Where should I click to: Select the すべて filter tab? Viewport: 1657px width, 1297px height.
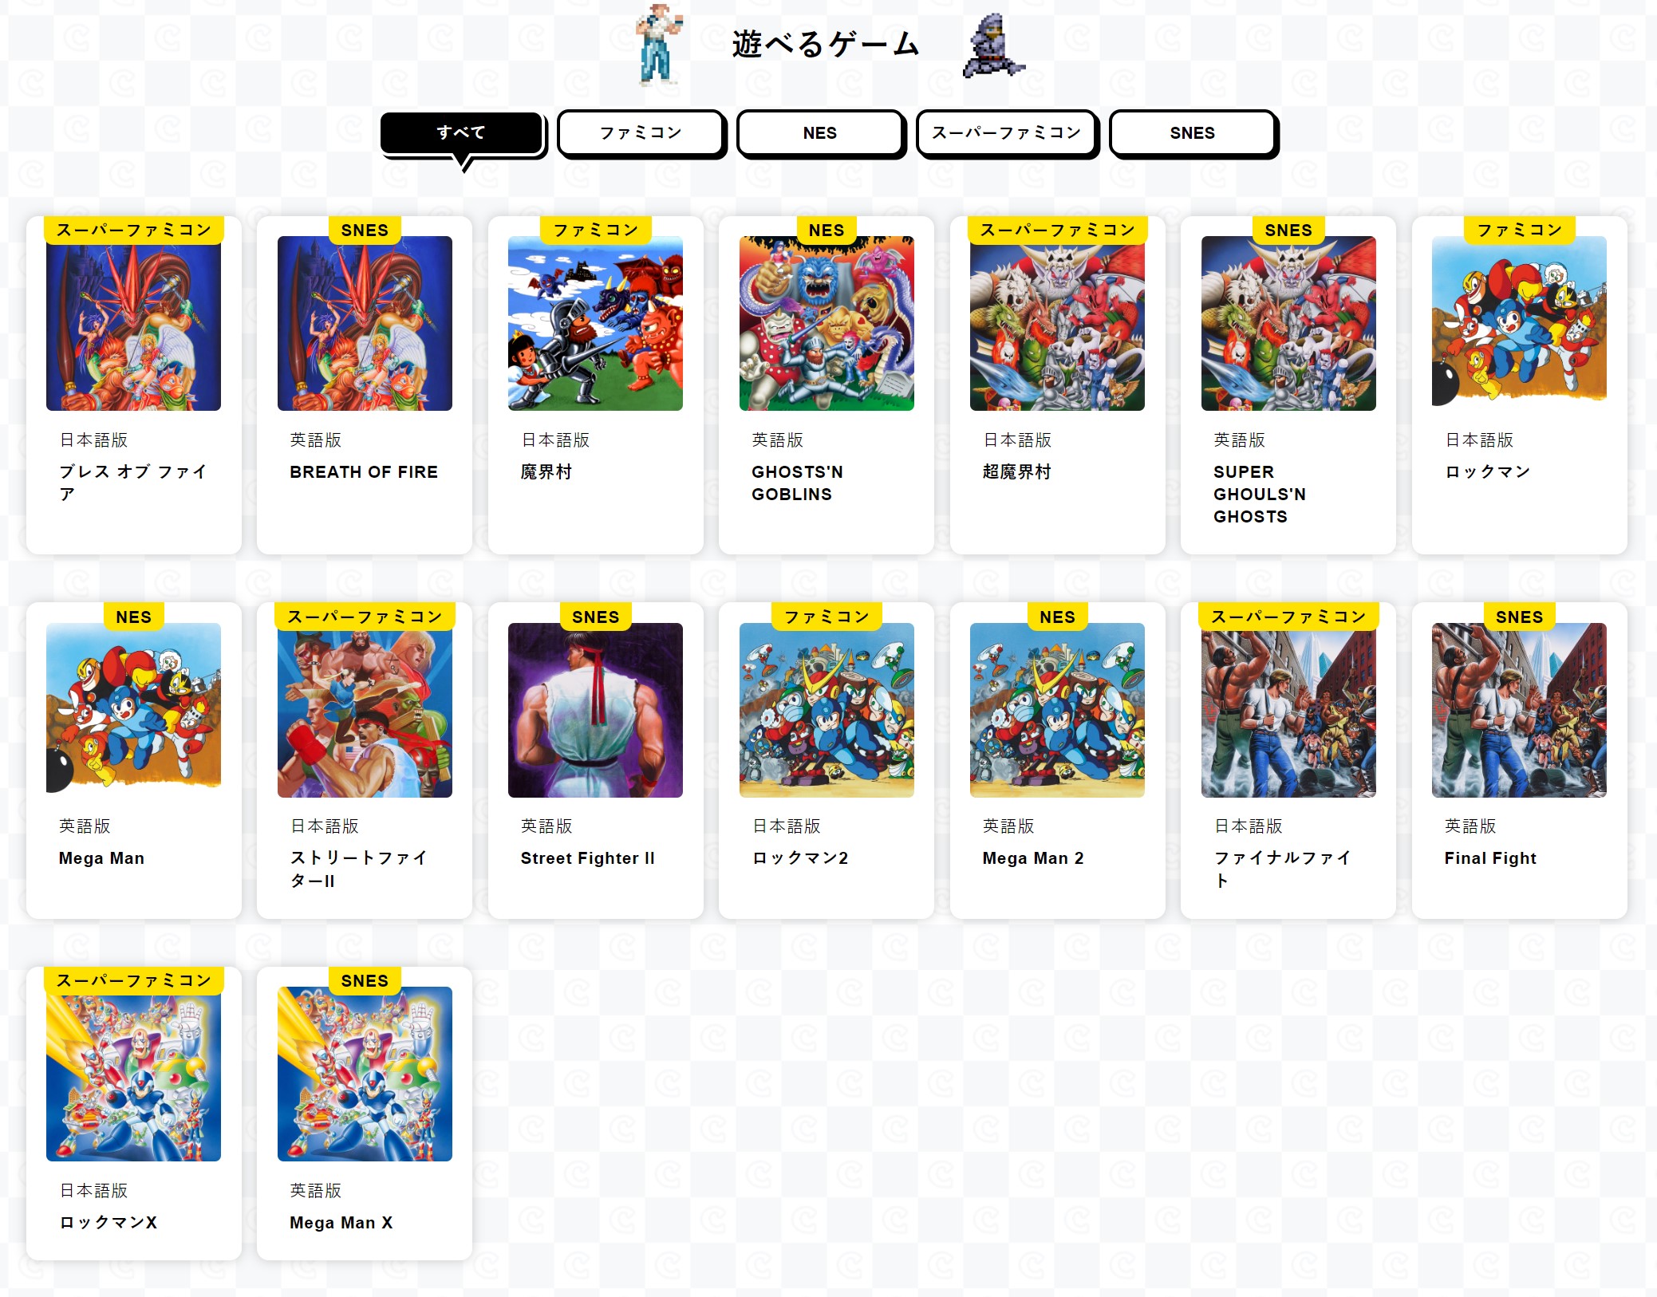click(462, 133)
